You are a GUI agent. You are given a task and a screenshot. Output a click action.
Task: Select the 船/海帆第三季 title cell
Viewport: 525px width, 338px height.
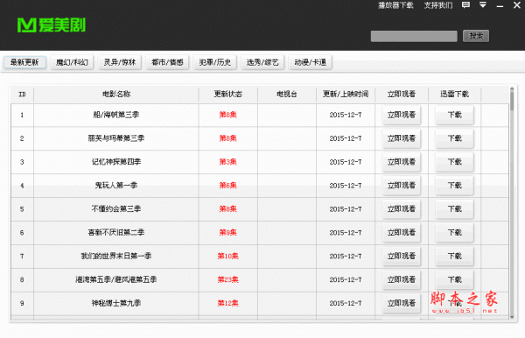coord(116,115)
